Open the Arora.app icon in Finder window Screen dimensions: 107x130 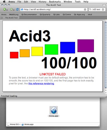click(54, 110)
